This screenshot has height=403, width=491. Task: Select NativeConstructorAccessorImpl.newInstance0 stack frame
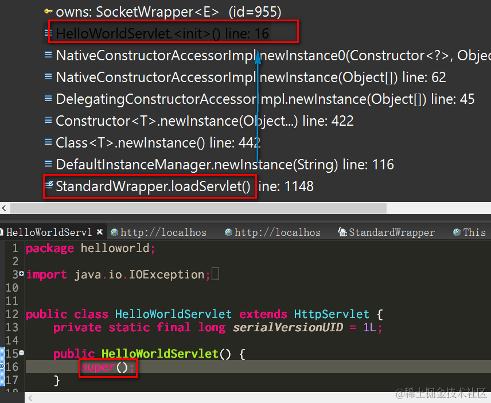click(x=273, y=56)
